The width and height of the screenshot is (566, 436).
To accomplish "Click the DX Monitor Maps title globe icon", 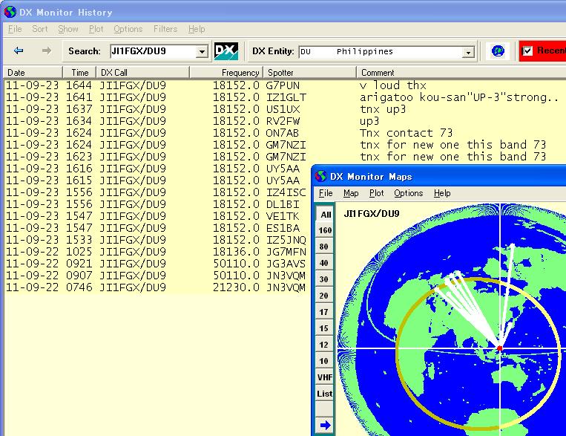I will [320, 177].
